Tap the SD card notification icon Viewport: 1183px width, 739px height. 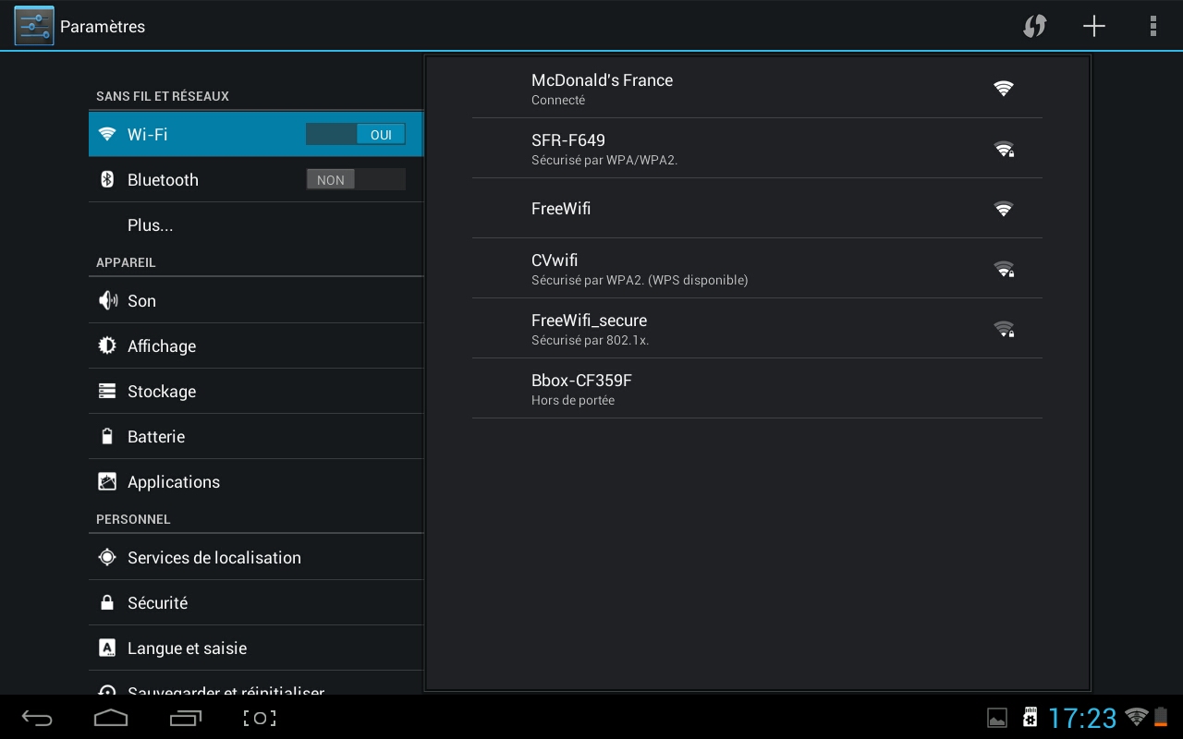pyautogui.click(x=1030, y=717)
